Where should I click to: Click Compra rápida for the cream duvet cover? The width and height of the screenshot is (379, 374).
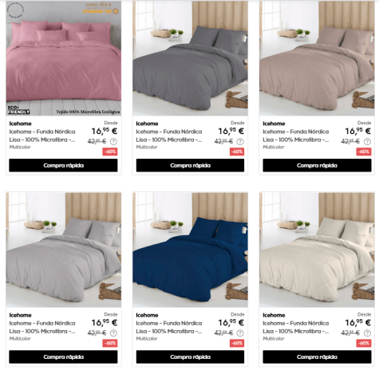click(x=317, y=356)
